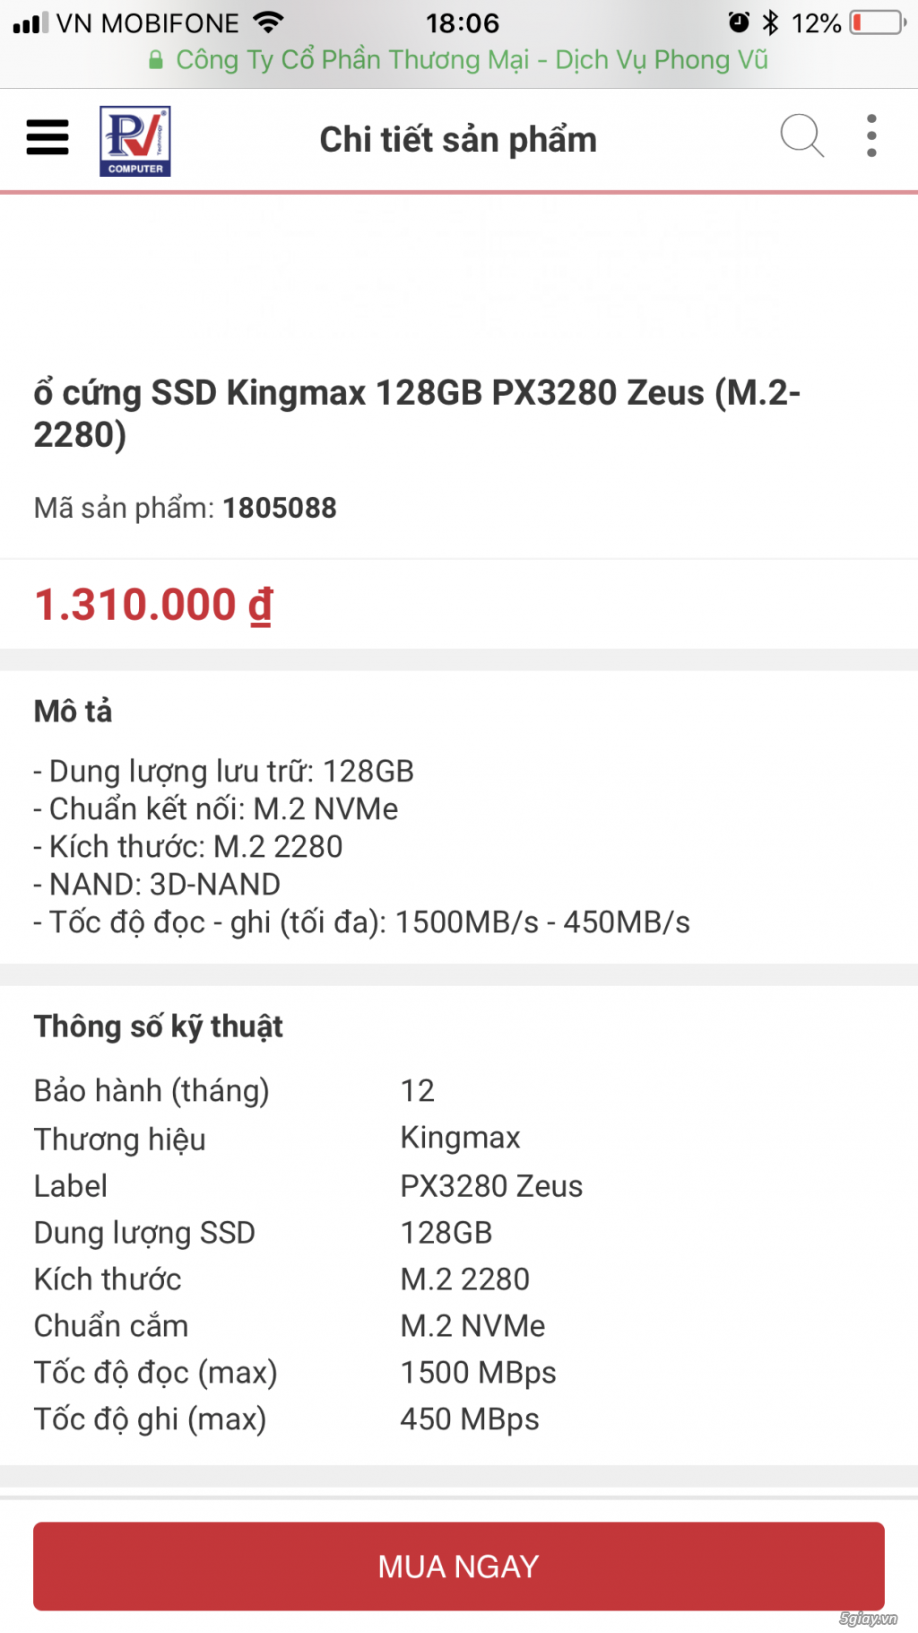Image resolution: width=918 pixels, height=1633 pixels.
Task: Tap the product code 1805088
Action: [x=279, y=508]
